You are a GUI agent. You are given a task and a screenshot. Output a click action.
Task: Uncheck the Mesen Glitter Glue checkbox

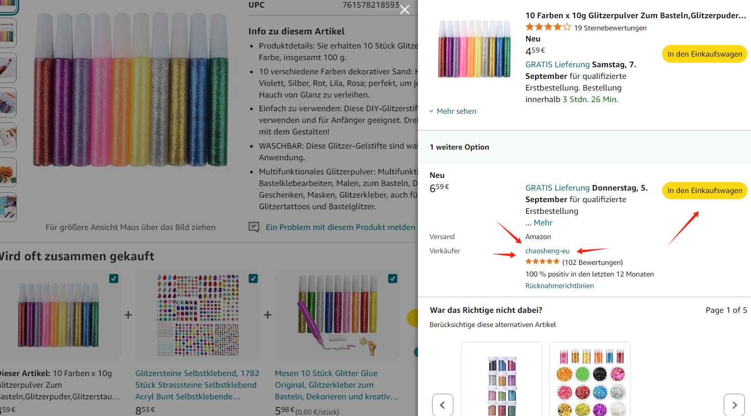pos(393,279)
